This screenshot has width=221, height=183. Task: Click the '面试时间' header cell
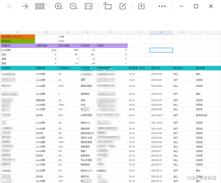(161, 68)
